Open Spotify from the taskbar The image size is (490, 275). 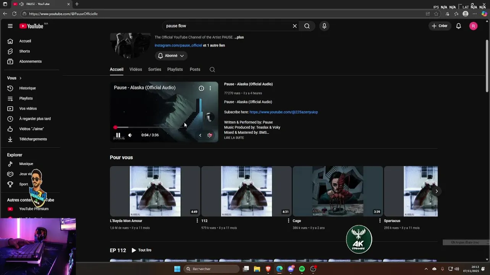pyautogui.click(x=302, y=269)
